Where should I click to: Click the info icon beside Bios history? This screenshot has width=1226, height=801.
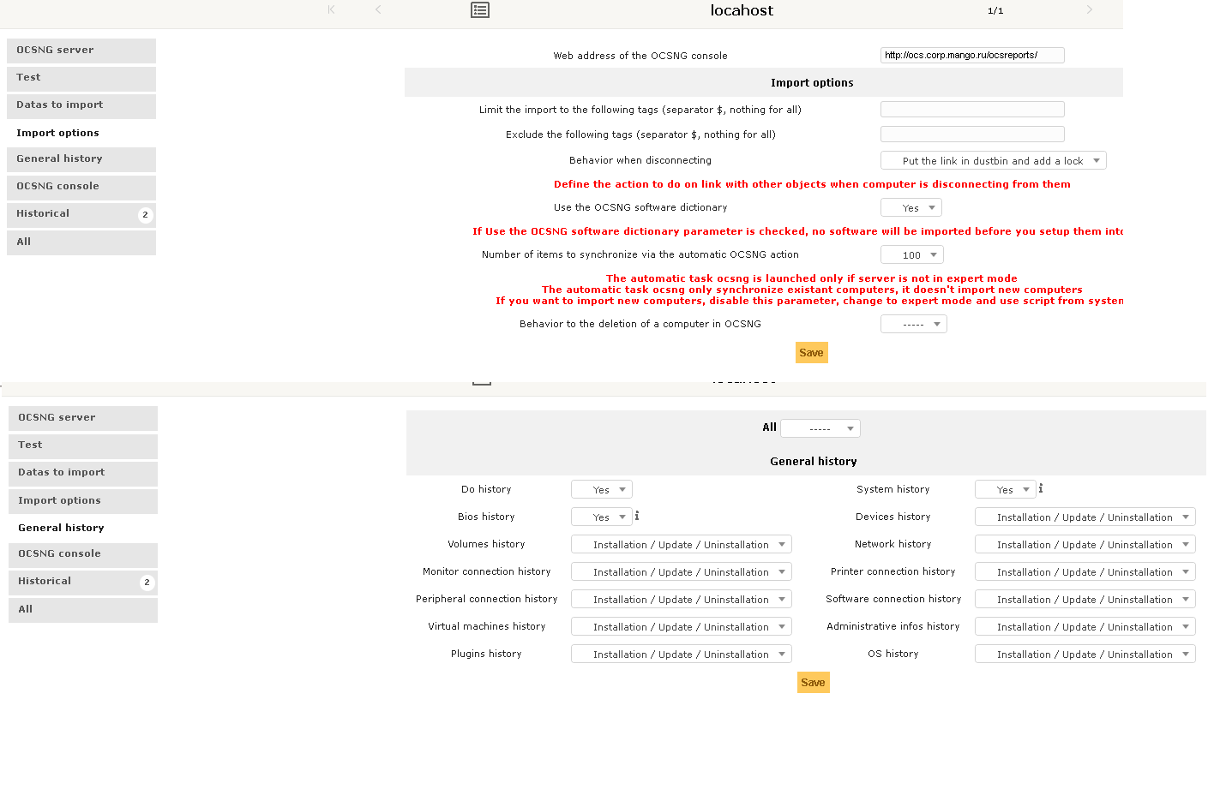[637, 517]
